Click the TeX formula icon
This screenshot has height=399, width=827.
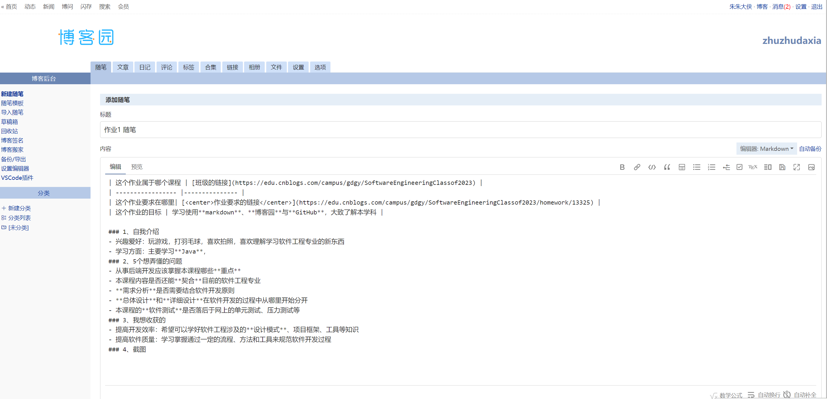coord(753,167)
